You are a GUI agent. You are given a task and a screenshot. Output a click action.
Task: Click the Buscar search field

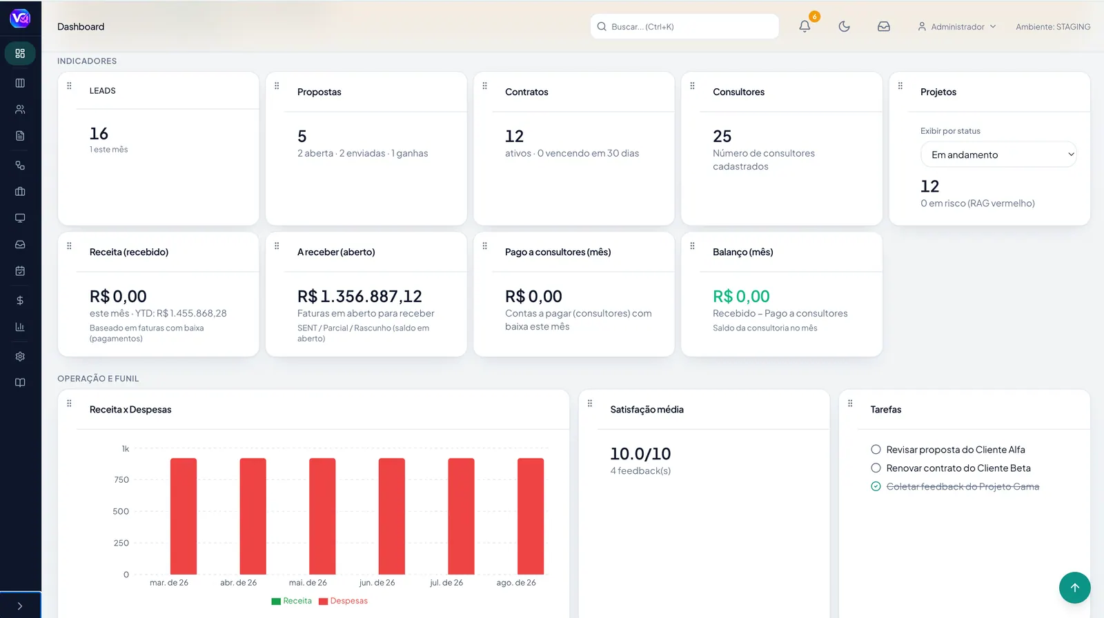click(x=684, y=26)
